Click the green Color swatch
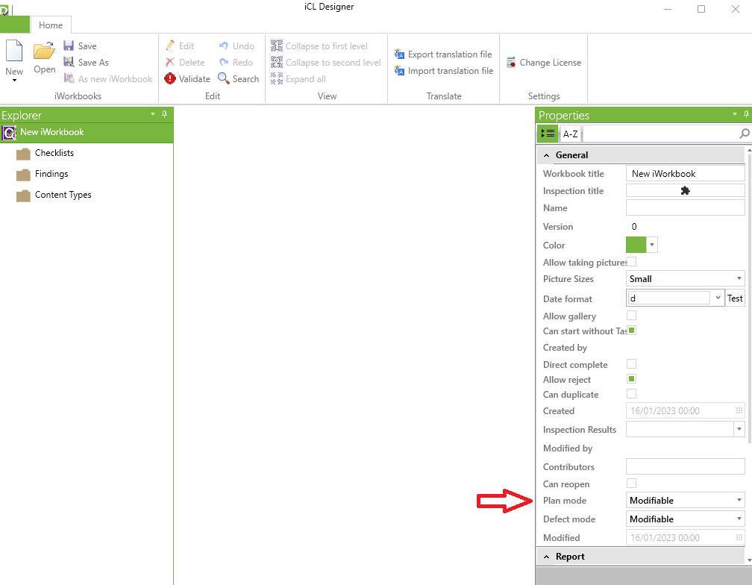The width and height of the screenshot is (752, 585). [636, 245]
